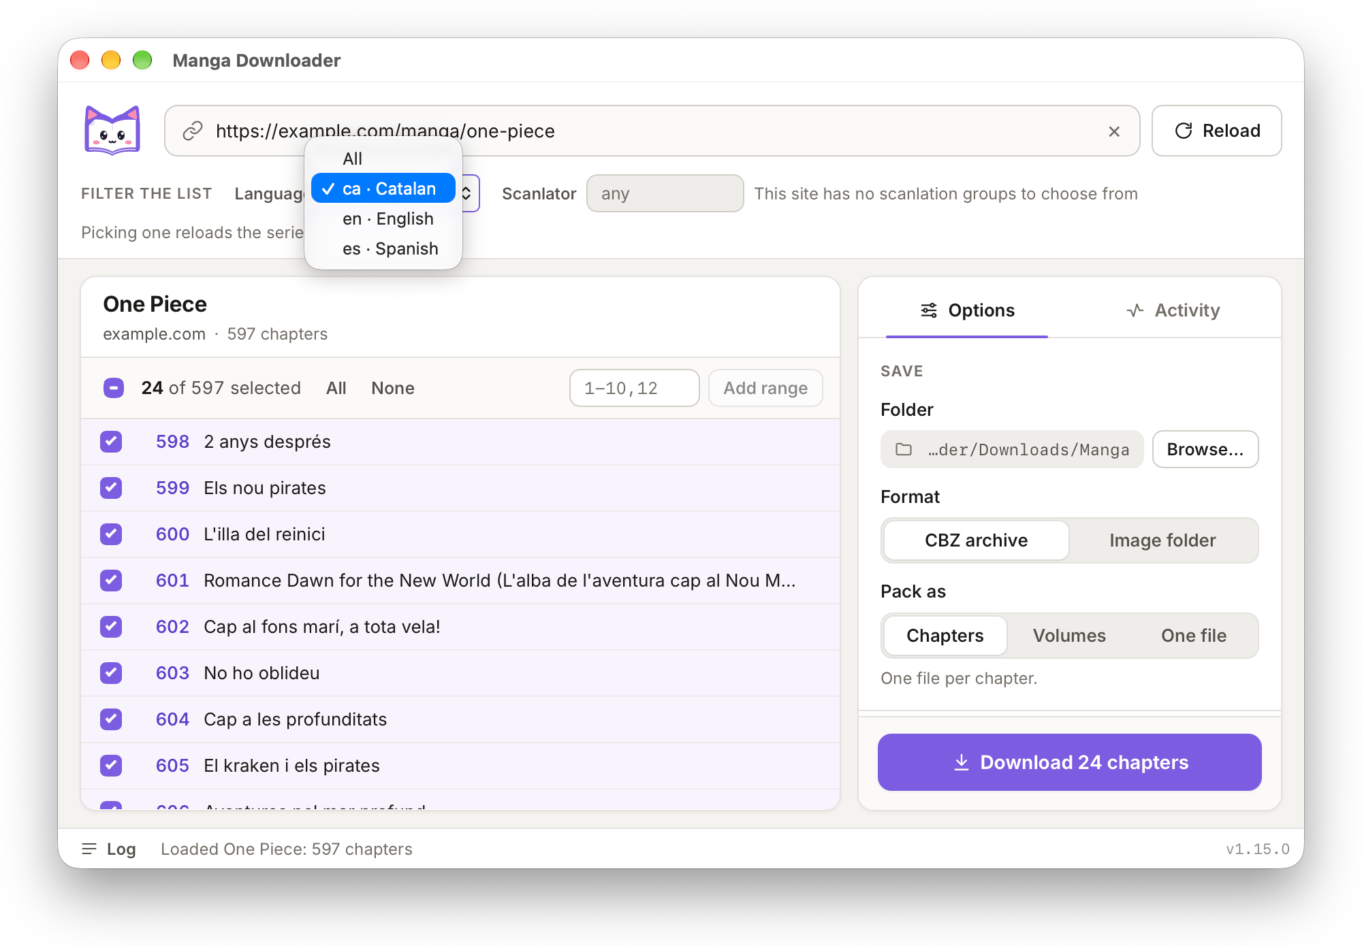Uncheck chapter 605 El kraken checkbox
1362x946 pixels.
coord(111,766)
